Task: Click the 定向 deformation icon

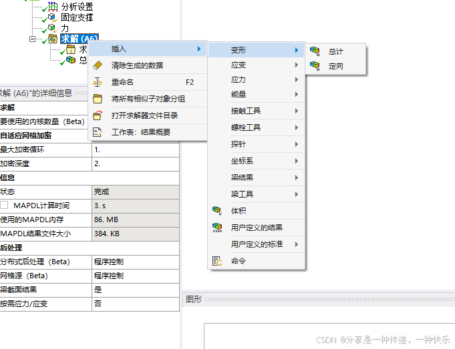Action: tap(315, 66)
